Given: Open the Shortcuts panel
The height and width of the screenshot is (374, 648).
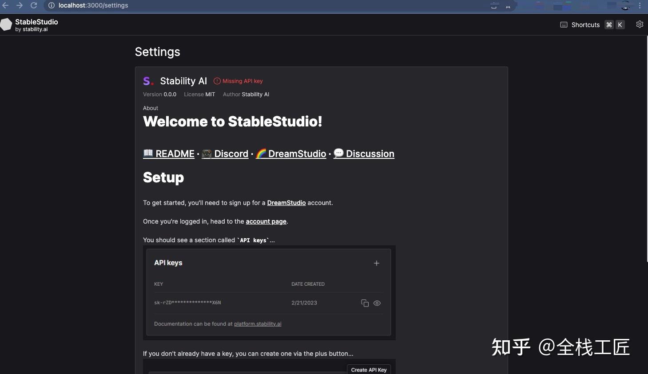Looking at the screenshot, I should click(x=585, y=25).
